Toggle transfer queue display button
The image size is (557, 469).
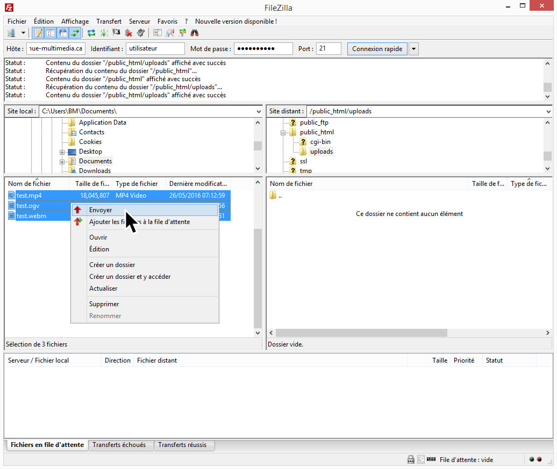click(75, 33)
